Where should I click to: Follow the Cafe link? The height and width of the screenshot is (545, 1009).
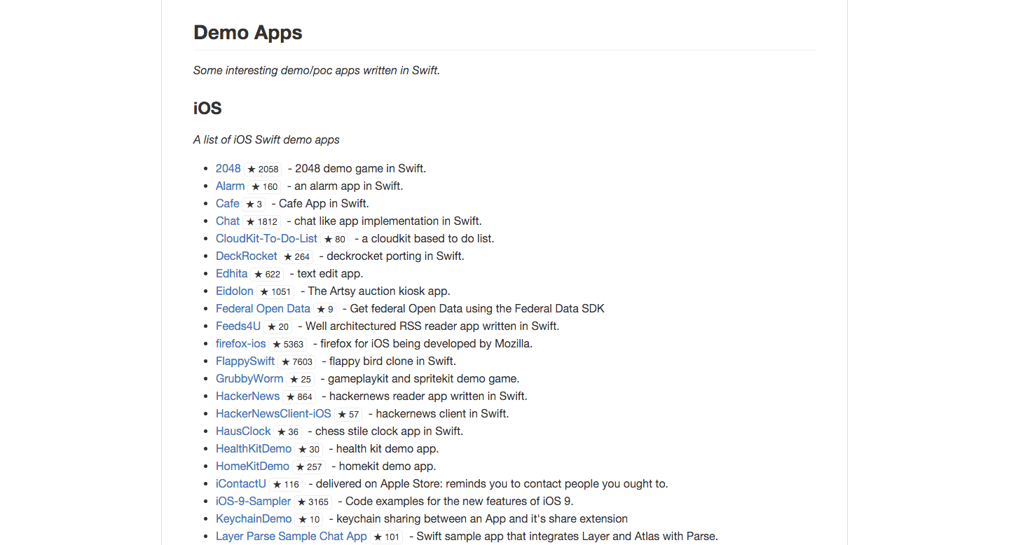pos(228,203)
